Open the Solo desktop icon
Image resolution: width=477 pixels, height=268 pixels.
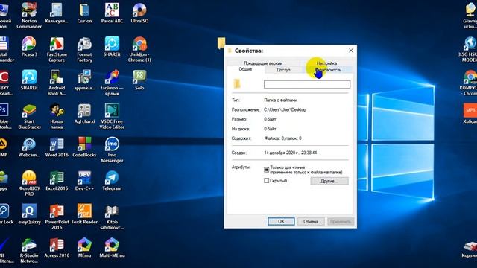(139, 80)
